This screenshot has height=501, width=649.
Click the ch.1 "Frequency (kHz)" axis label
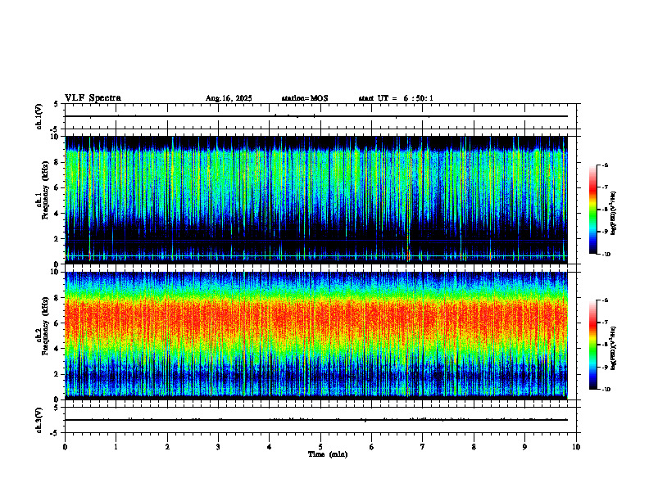(x=46, y=189)
